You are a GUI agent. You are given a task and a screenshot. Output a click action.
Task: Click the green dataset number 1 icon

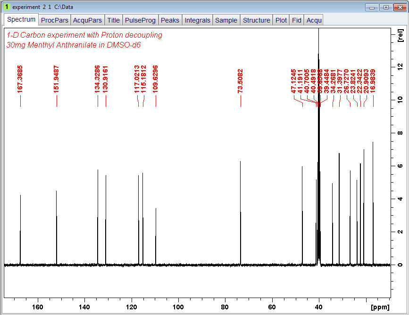click(x=7, y=7)
